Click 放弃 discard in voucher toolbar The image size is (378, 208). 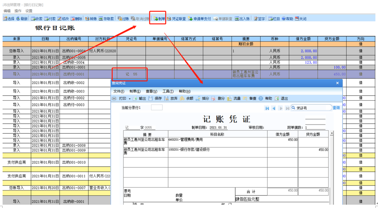click(x=171, y=98)
